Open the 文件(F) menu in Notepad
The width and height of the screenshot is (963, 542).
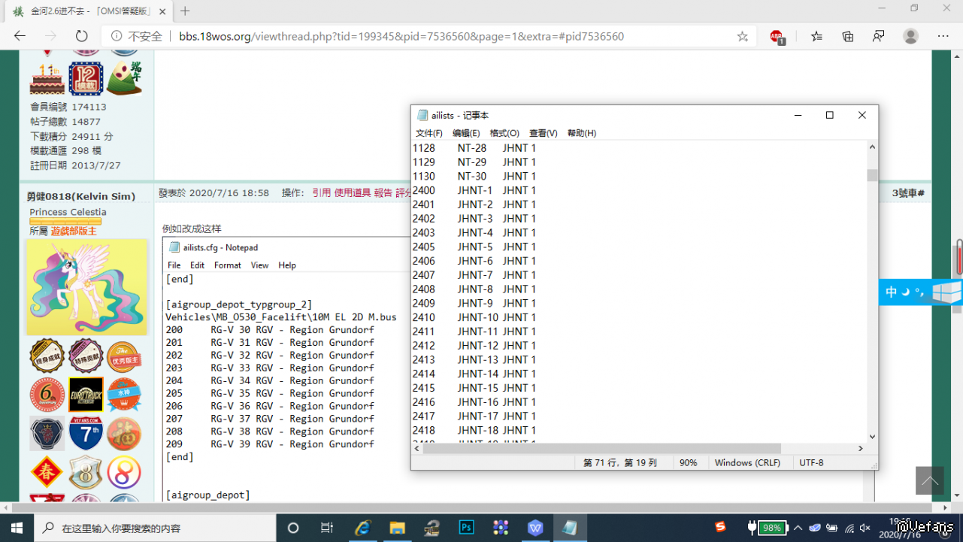[x=429, y=133]
